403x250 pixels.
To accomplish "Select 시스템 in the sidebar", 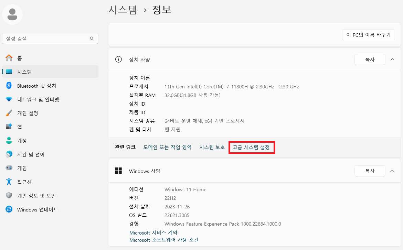I will pyautogui.click(x=50, y=72).
